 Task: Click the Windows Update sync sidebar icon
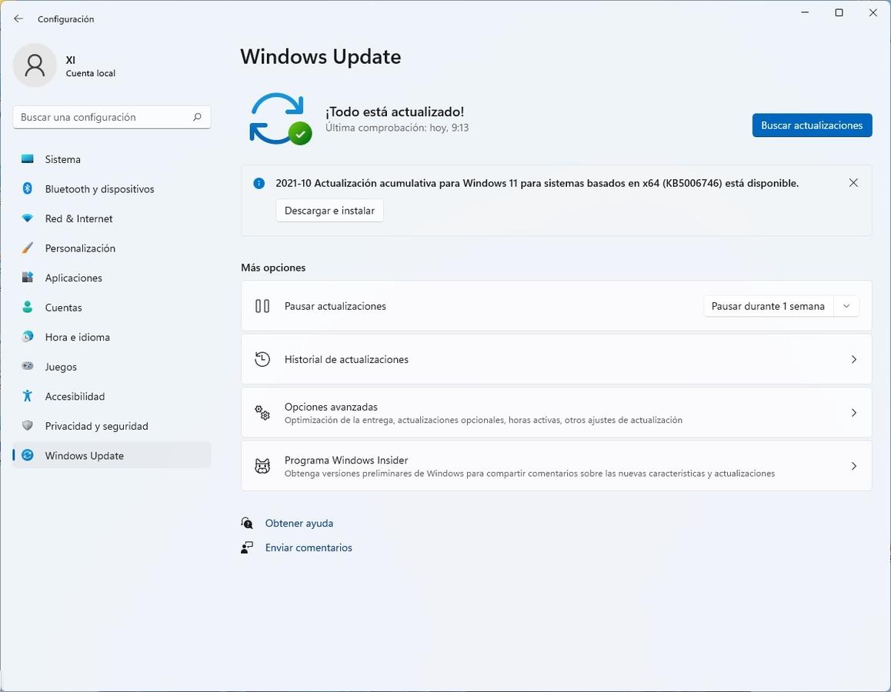(x=27, y=454)
